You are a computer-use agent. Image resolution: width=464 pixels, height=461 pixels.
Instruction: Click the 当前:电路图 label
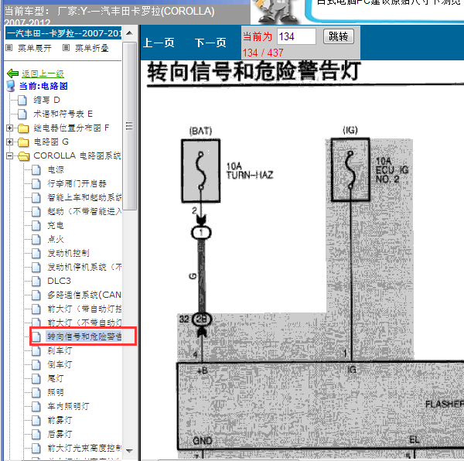[x=43, y=86]
